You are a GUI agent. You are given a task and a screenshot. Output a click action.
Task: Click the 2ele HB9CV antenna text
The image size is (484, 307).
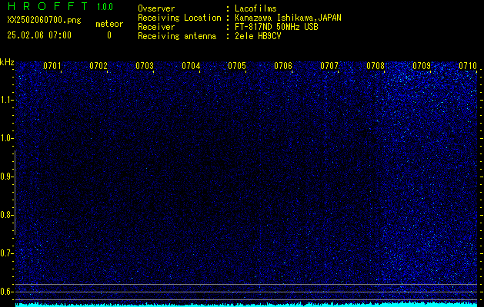tap(258, 36)
